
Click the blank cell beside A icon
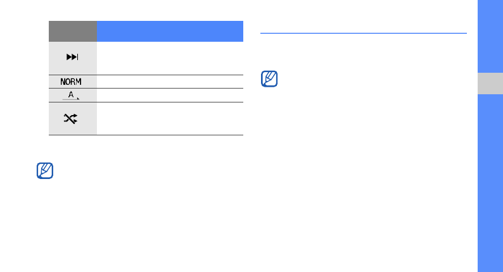click(170, 96)
